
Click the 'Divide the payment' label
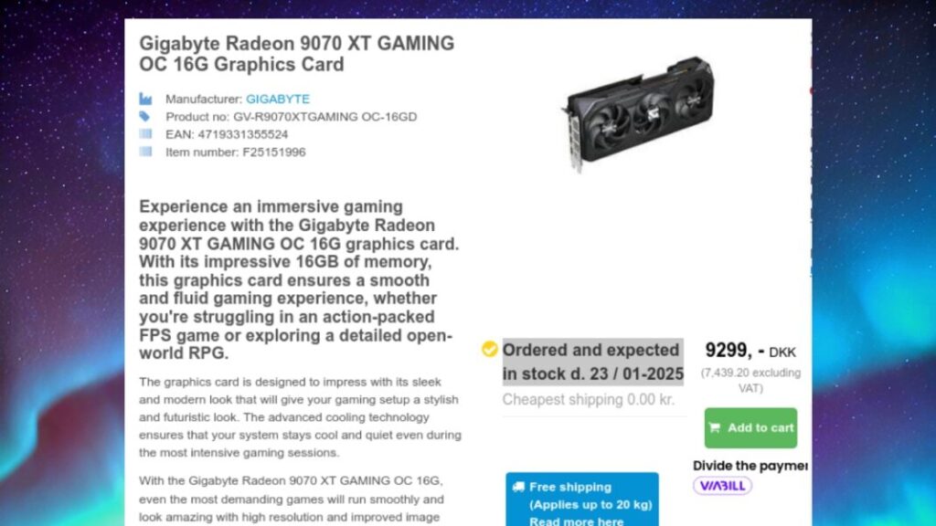pyautogui.click(x=750, y=466)
